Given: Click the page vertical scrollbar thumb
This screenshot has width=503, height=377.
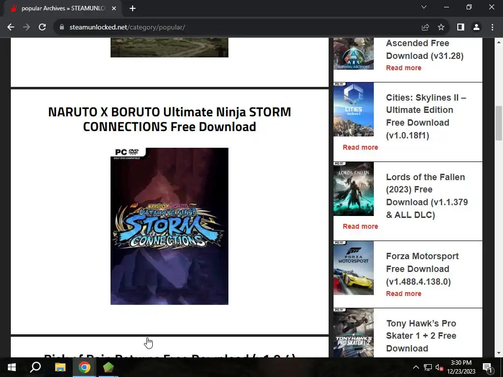Looking at the screenshot, I should 499,123.
